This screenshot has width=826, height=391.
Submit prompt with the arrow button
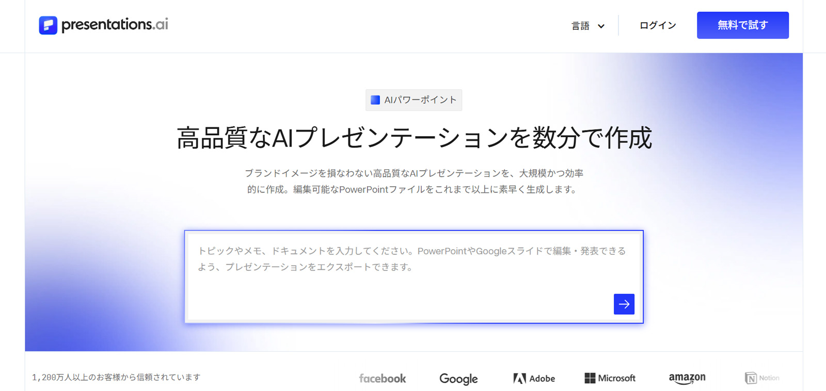pos(624,304)
